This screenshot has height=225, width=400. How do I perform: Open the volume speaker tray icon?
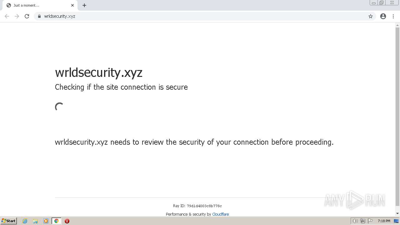pos(355,221)
